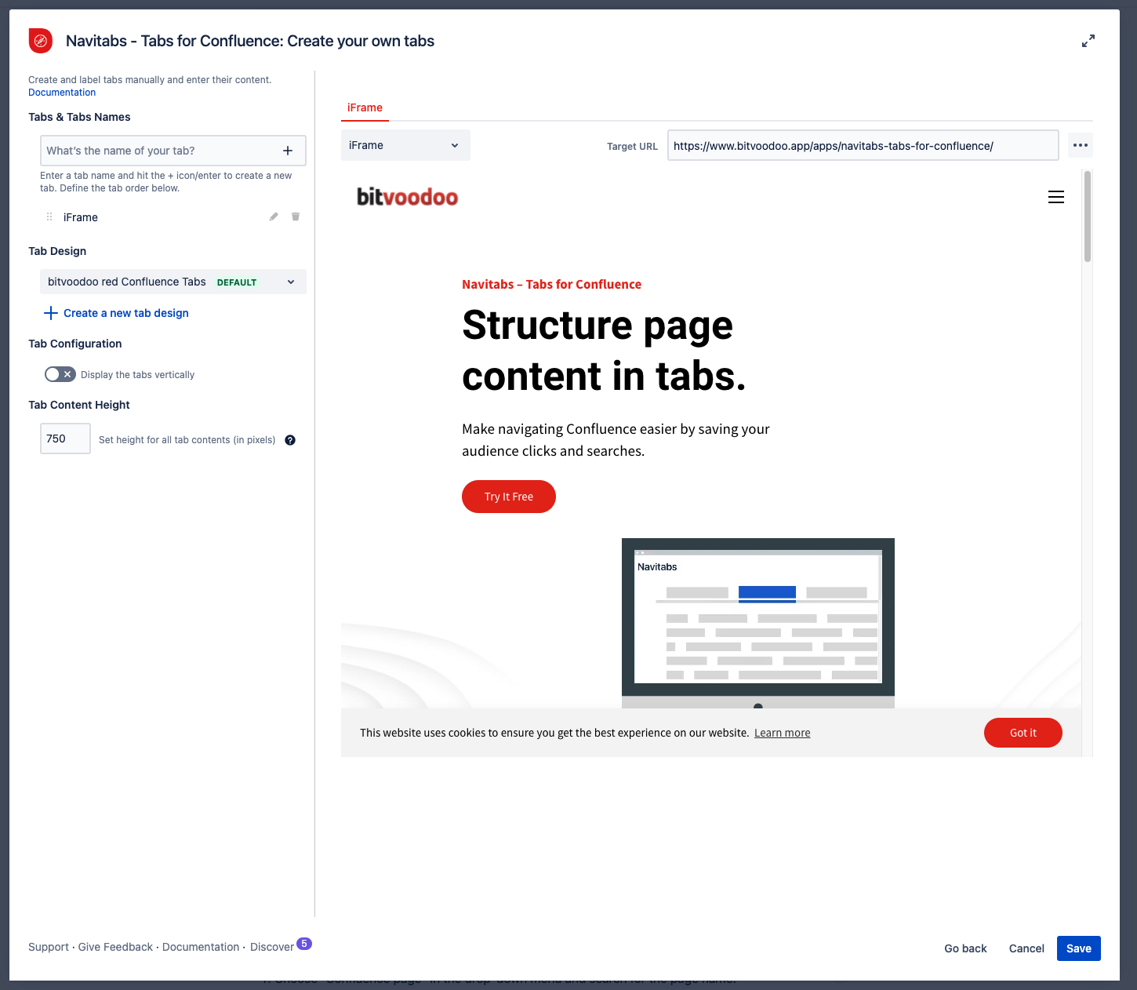Open bitvoodoo hamburger menu
Image resolution: width=1137 pixels, height=990 pixels.
pyautogui.click(x=1056, y=197)
